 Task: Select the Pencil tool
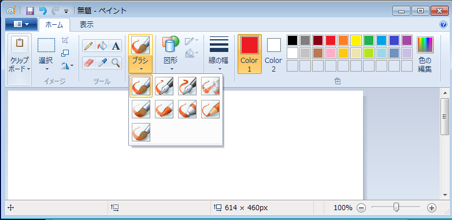[x=89, y=46]
